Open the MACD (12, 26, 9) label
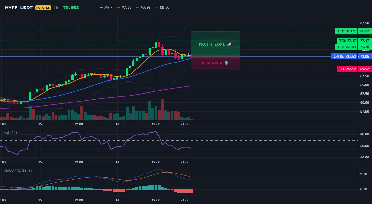 18,170
